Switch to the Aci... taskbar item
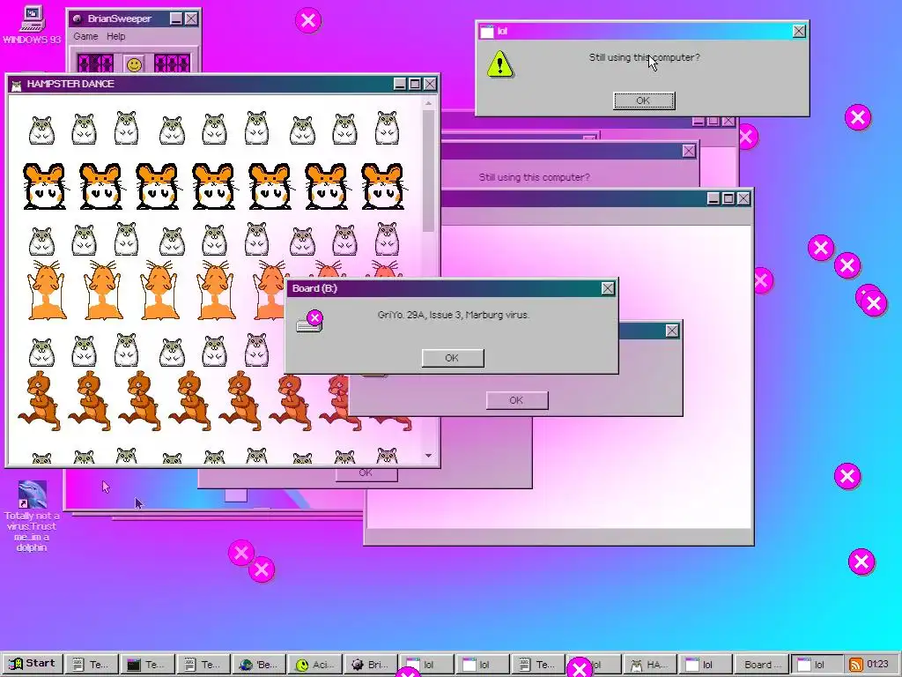Viewport: 902px width, 677px height. coord(314,665)
